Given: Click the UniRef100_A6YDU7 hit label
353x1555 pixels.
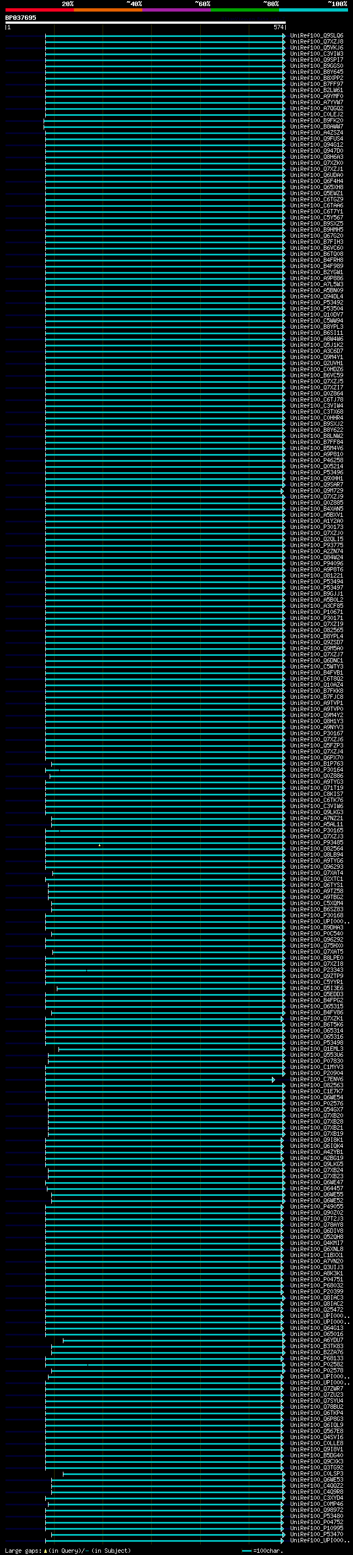Looking at the screenshot, I should coord(317,1340).
